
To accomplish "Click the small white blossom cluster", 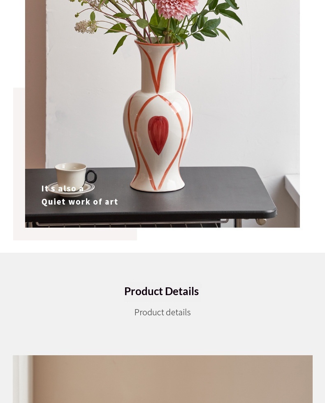I will point(86,27).
